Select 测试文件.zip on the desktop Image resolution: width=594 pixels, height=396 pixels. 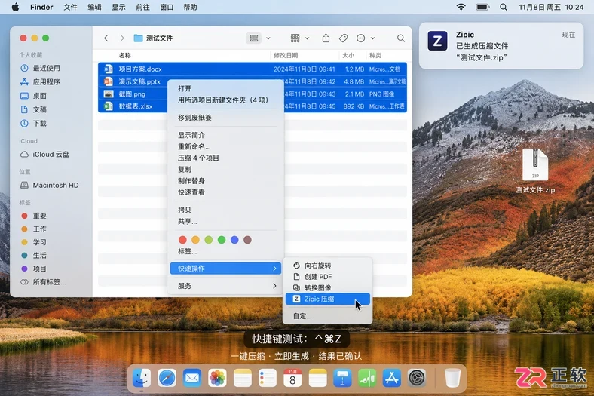535,171
